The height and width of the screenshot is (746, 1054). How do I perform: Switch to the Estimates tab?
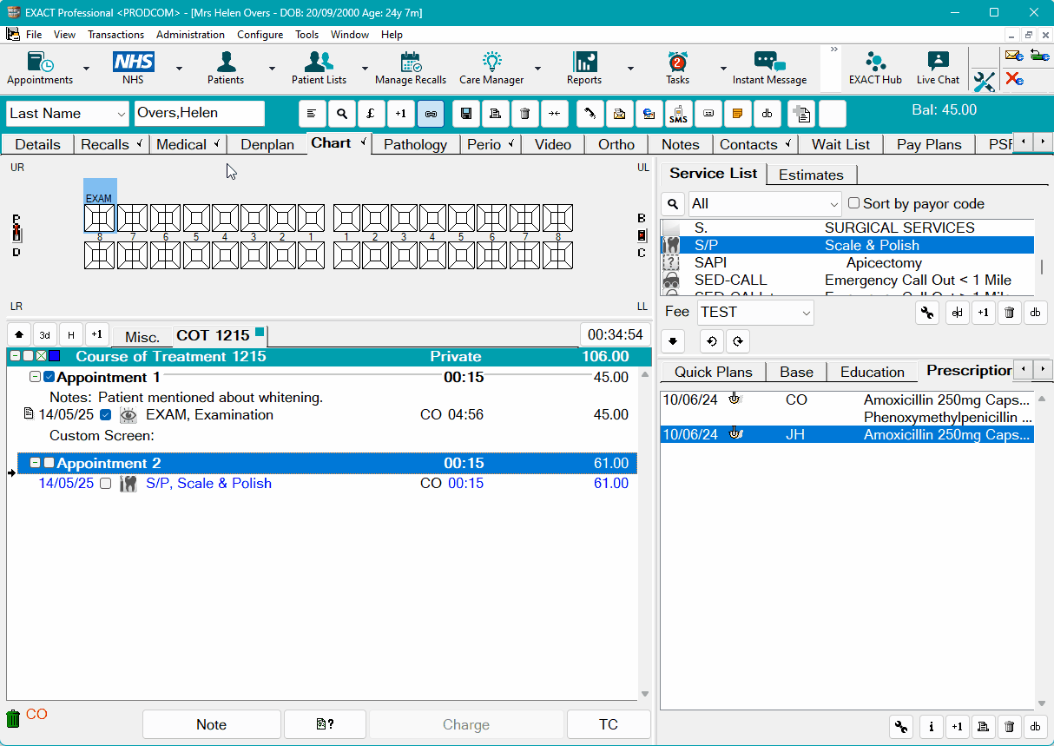click(811, 175)
